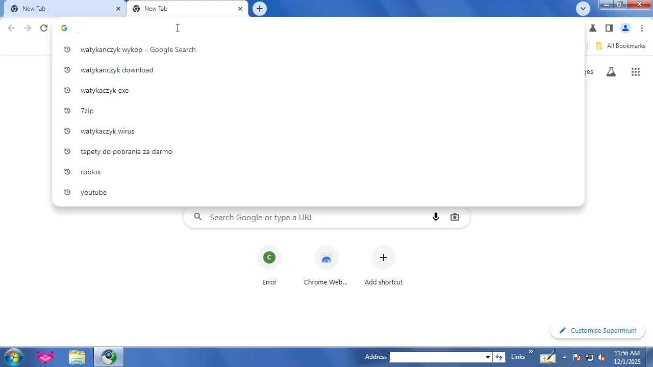Viewport: 653px width, 367px height.
Task: Choose the "roblox" suggestion
Action: tap(318, 172)
